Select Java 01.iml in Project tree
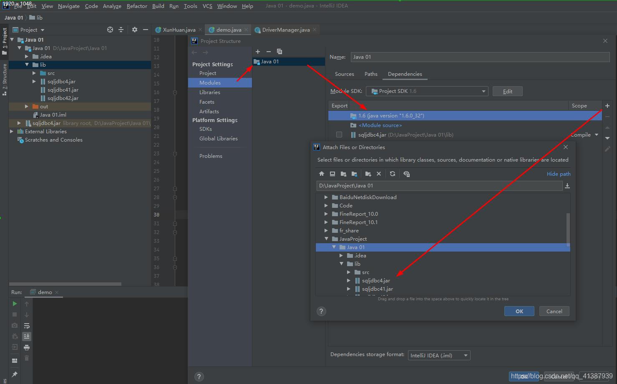The width and height of the screenshot is (617, 384). (x=53, y=115)
